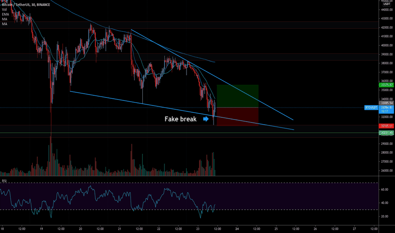
Task: Click date 24 on the time axis
Action: (x=237, y=229)
